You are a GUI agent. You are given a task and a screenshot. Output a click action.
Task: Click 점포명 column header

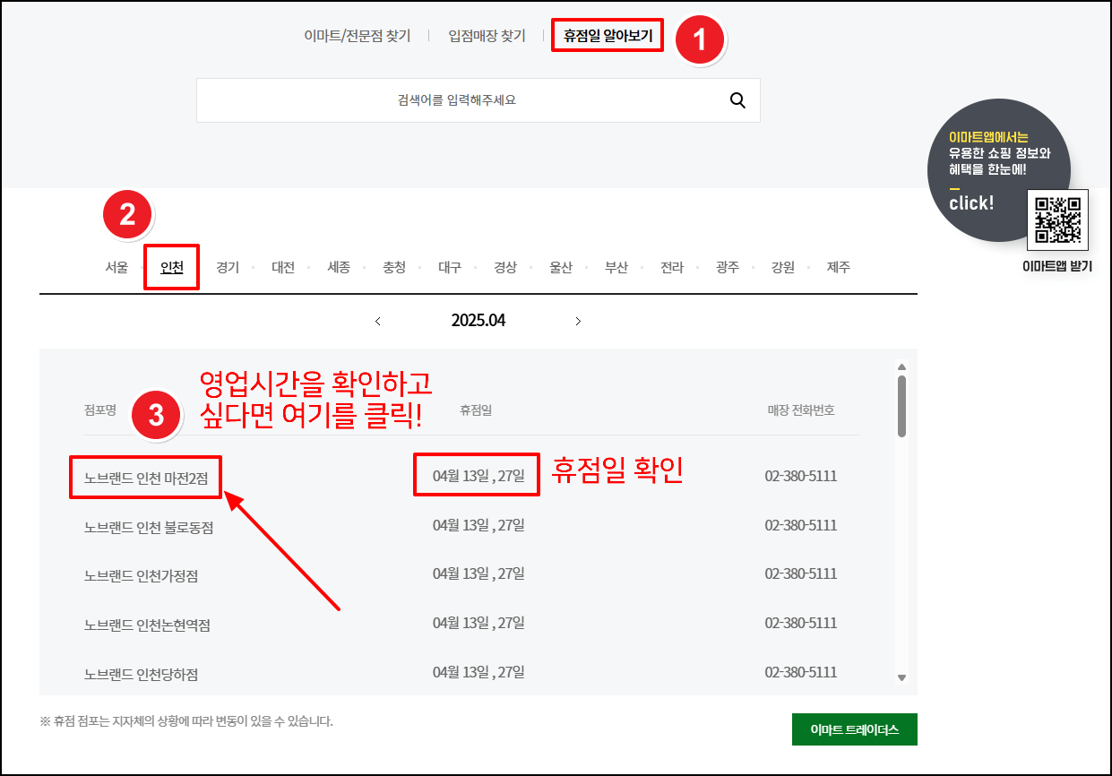tap(100, 410)
